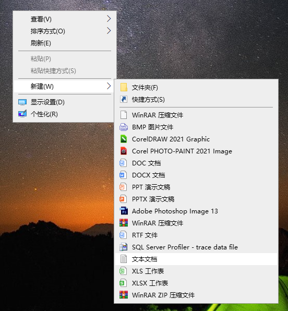
Task: Choose XLS 工作表 entry
Action: pyautogui.click(x=196, y=271)
